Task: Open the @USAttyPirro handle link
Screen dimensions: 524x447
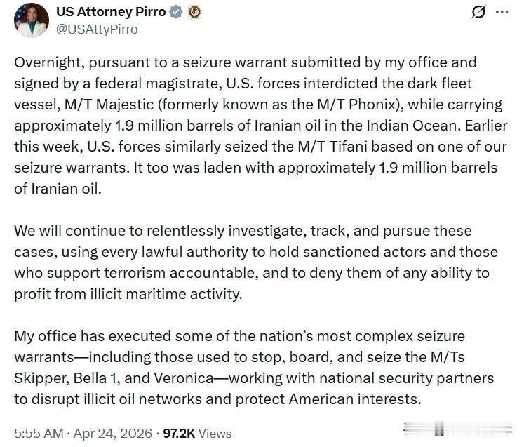Action: 97,29
